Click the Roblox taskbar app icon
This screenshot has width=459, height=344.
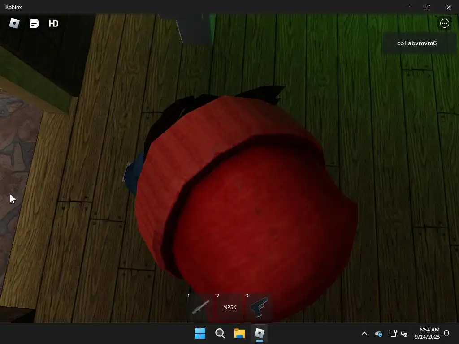(x=260, y=333)
